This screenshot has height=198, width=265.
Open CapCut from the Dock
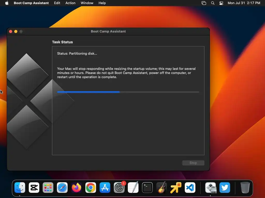[x=34, y=187]
